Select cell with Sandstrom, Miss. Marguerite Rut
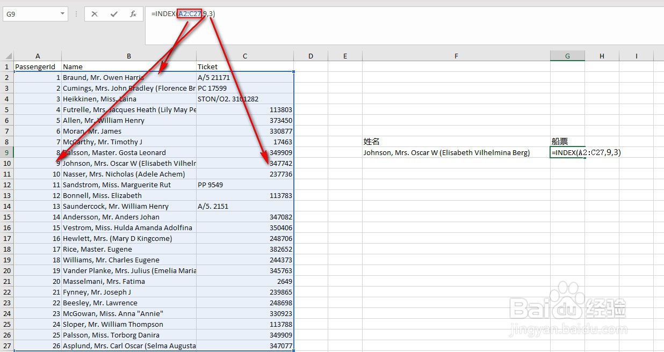The height and width of the screenshot is (352, 664). point(129,185)
